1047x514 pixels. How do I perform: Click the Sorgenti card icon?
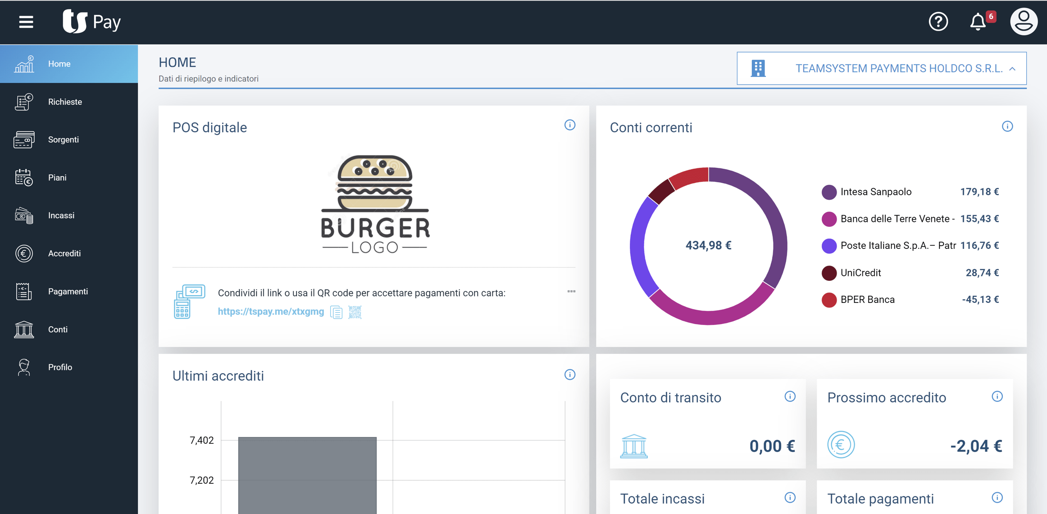pos(24,140)
